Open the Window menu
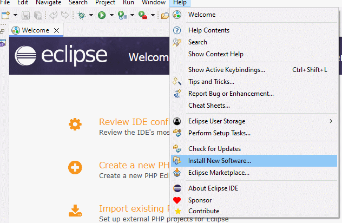Screen dimensions: 342x223 pyautogui.click(x=154, y=2)
